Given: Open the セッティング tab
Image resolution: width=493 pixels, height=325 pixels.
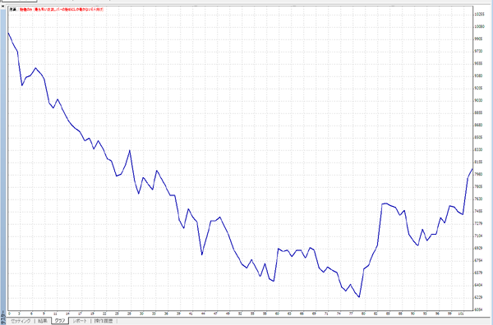Looking at the screenshot, I should pos(21,321).
